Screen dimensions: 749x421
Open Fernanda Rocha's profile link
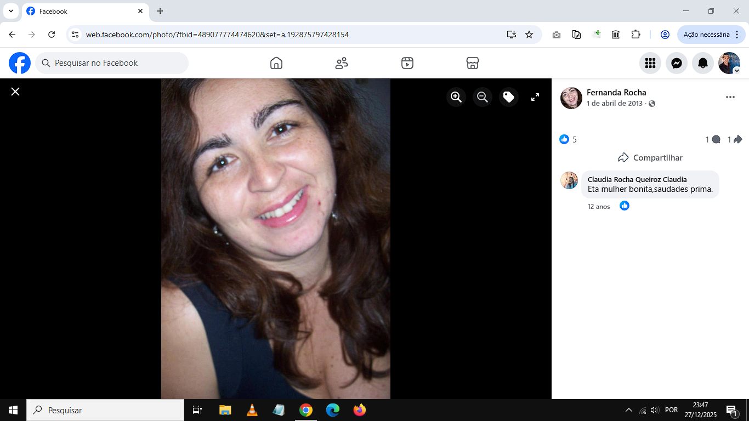pos(616,93)
